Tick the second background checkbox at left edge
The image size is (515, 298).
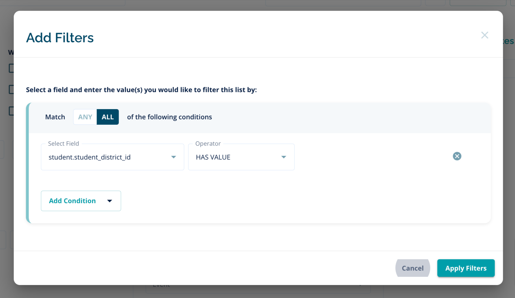tap(11, 90)
